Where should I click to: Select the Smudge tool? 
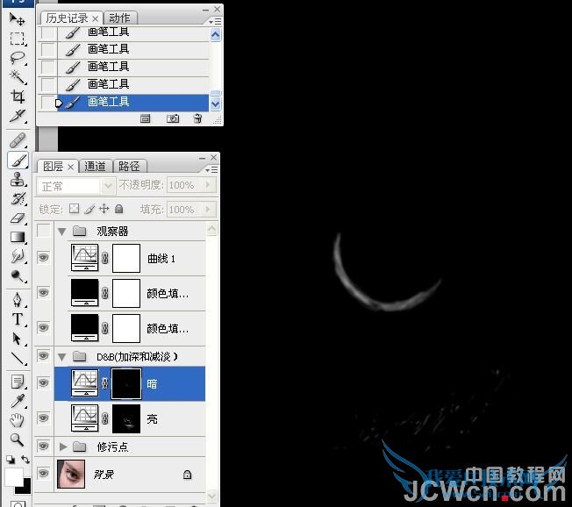pos(18,257)
